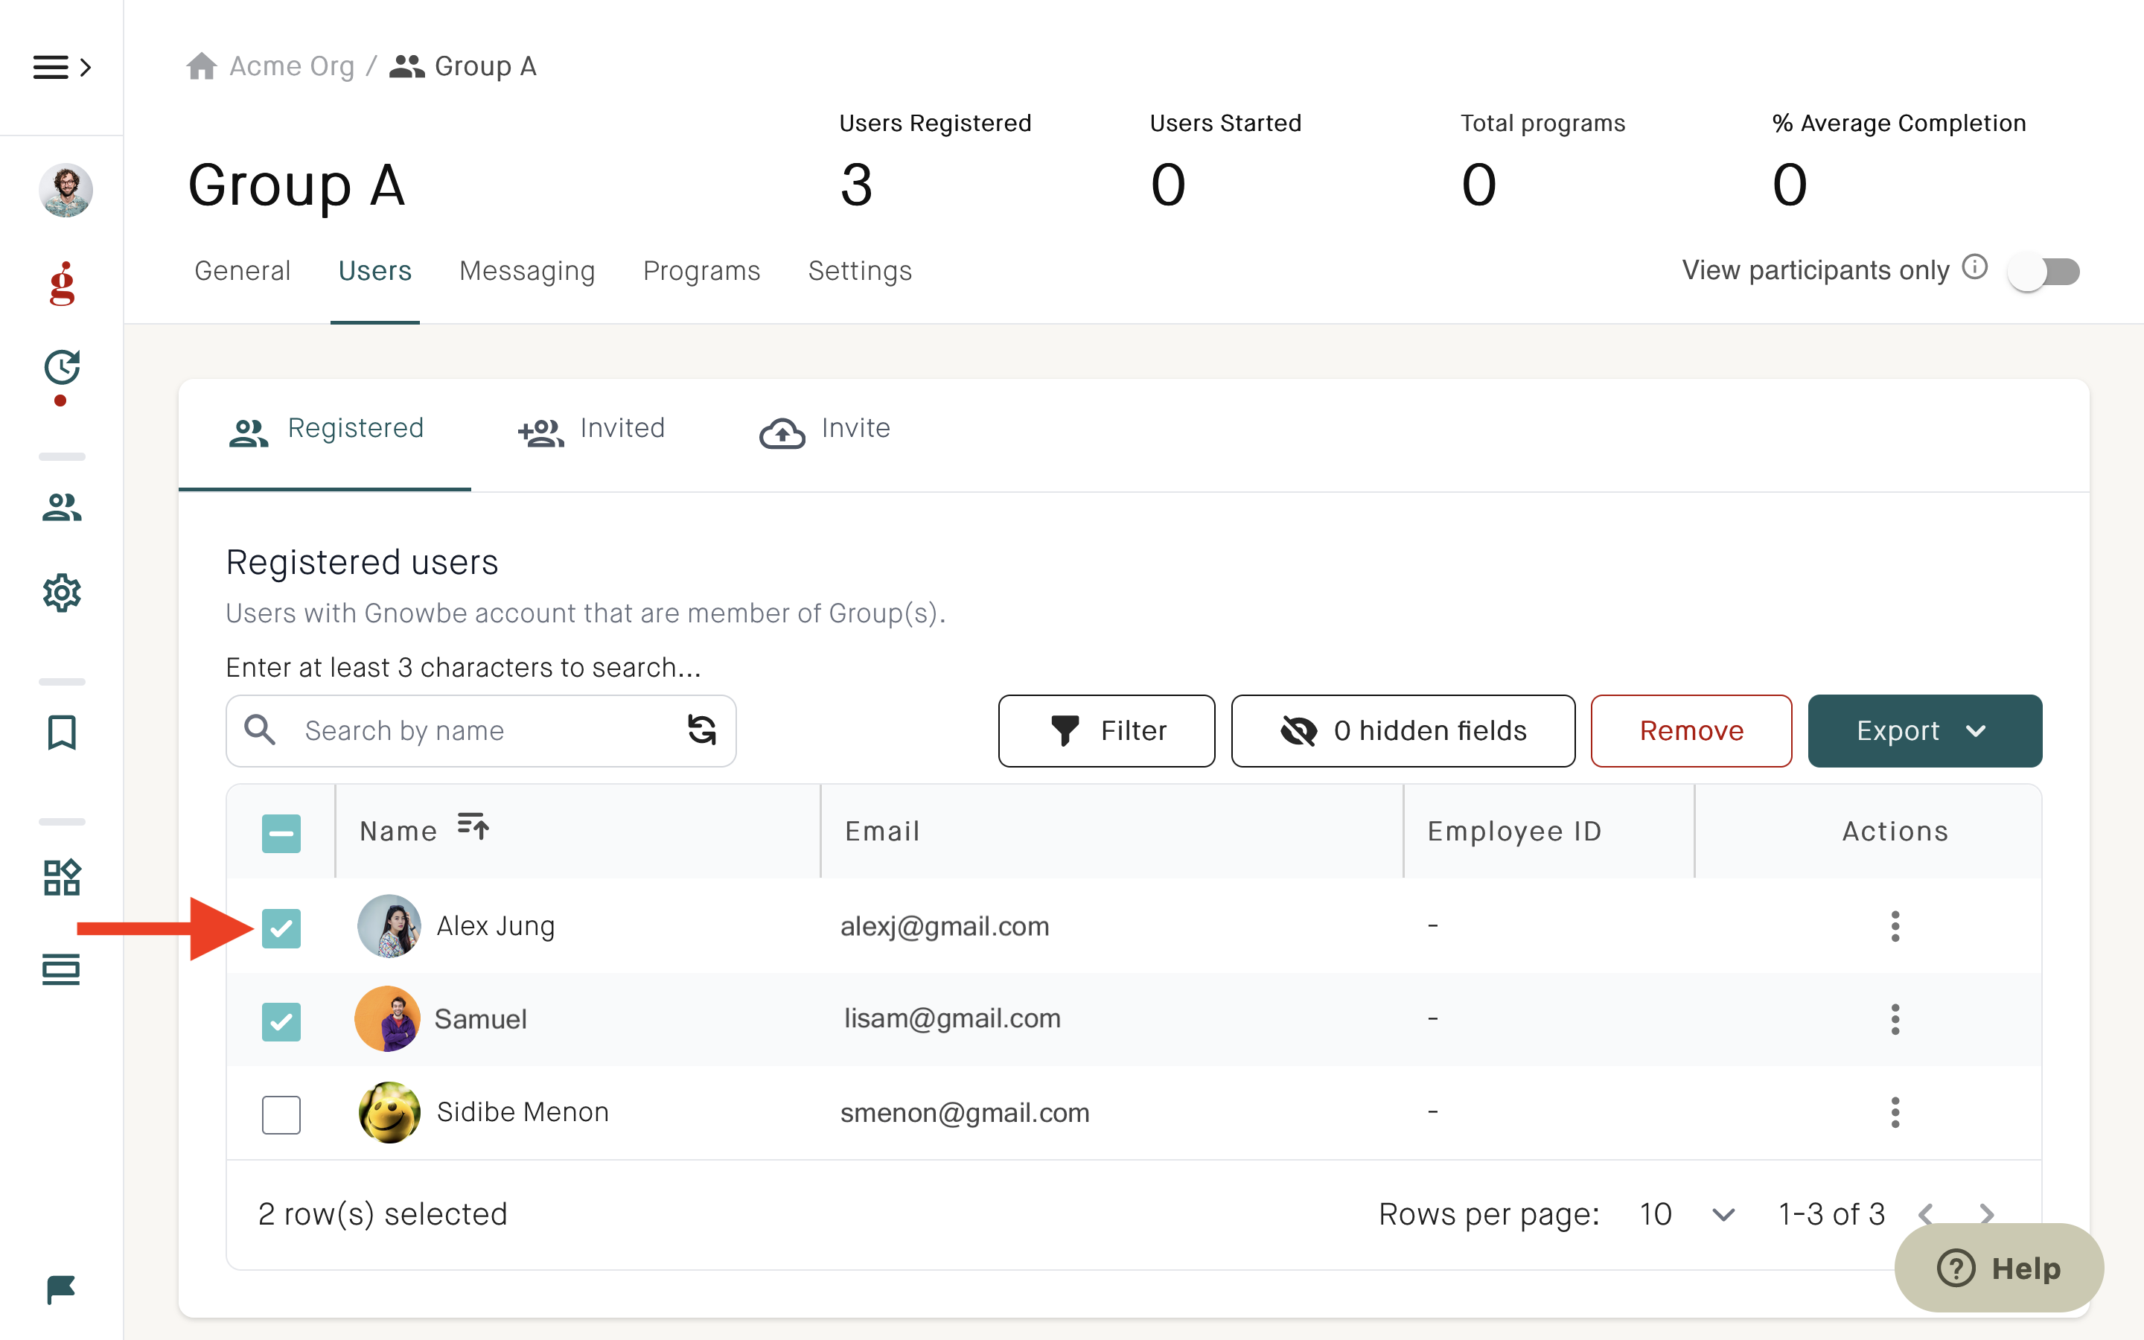The height and width of the screenshot is (1340, 2144).
Task: Switch to the General tab
Action: coord(242,270)
